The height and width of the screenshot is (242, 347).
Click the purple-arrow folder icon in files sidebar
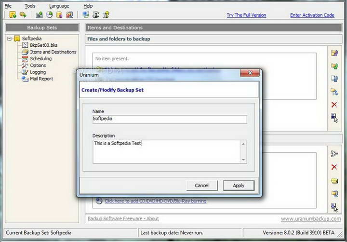(x=334, y=53)
